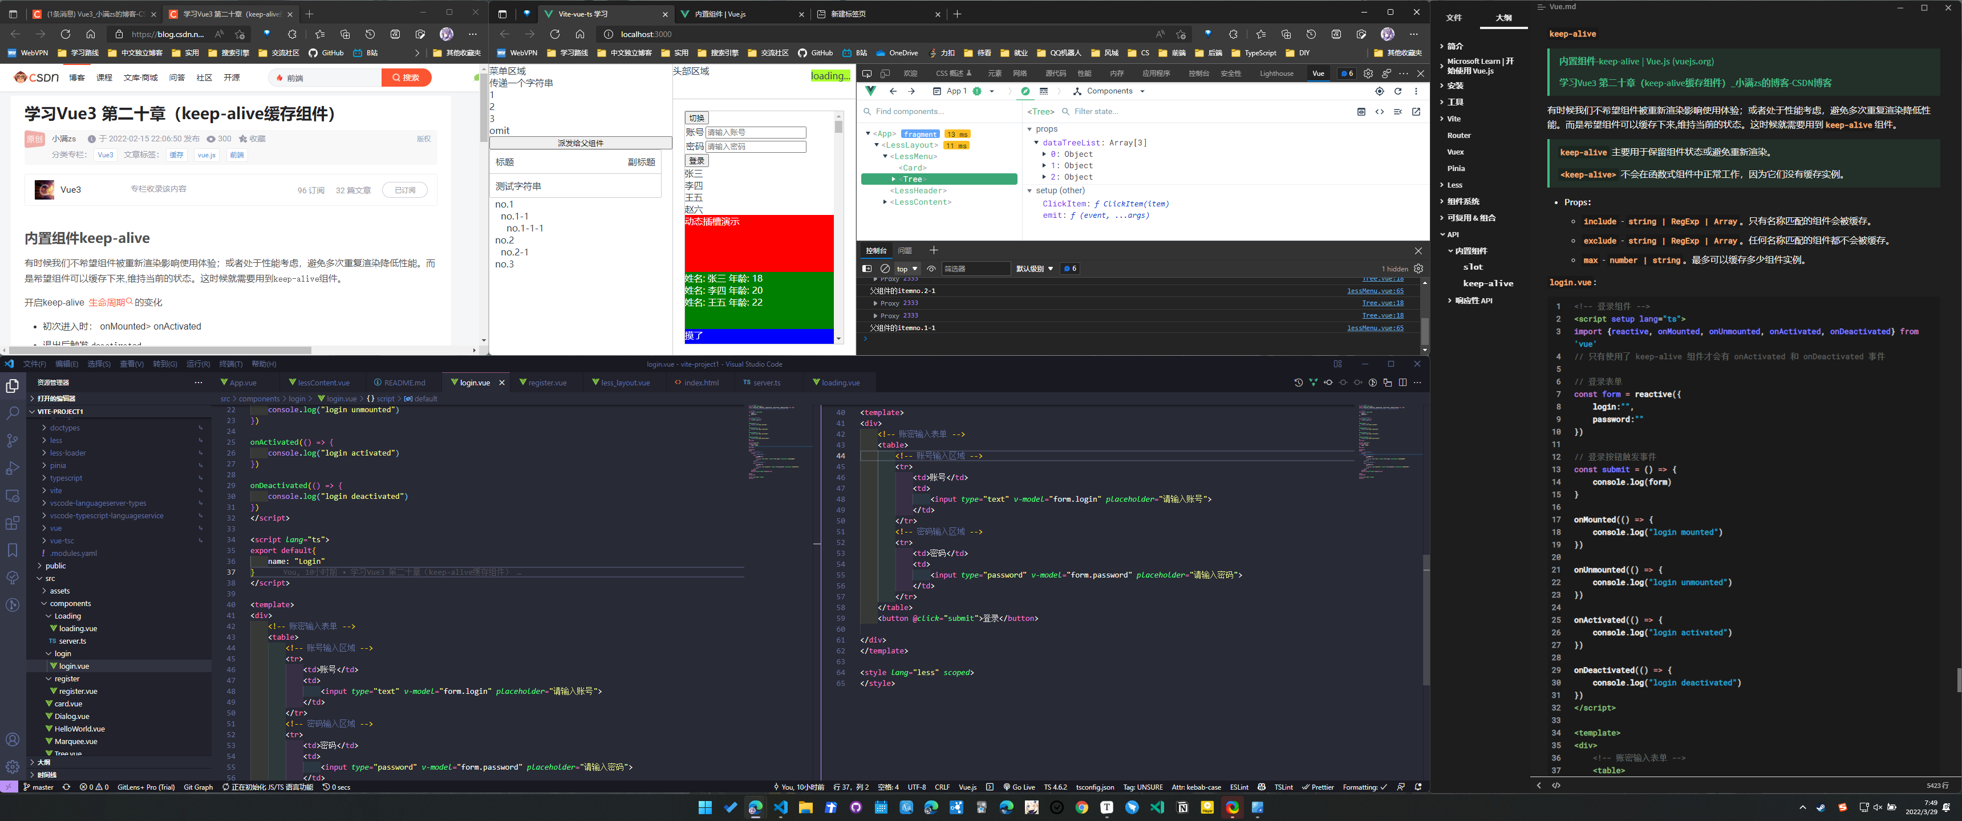This screenshot has width=1962, height=821.
Task: Switch to Lighthouse tab in DevTools
Action: tap(1276, 74)
